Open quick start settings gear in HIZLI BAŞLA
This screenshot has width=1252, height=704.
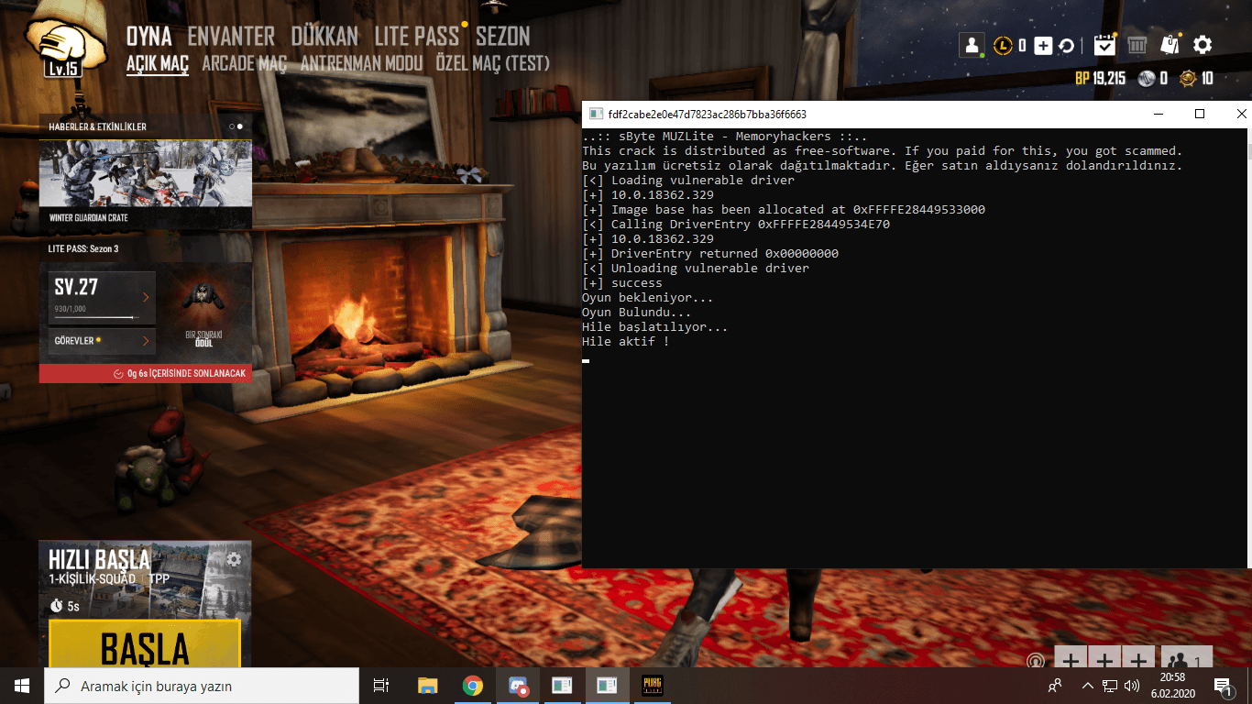tap(234, 559)
